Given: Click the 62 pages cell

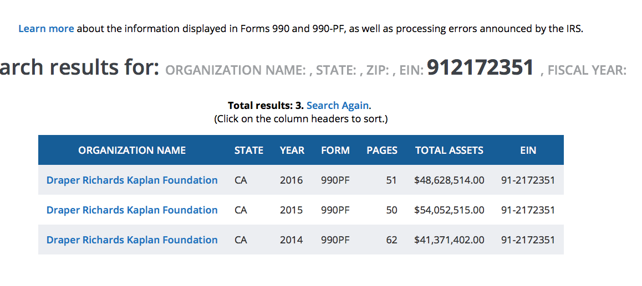Looking at the screenshot, I should pyautogui.click(x=391, y=240).
